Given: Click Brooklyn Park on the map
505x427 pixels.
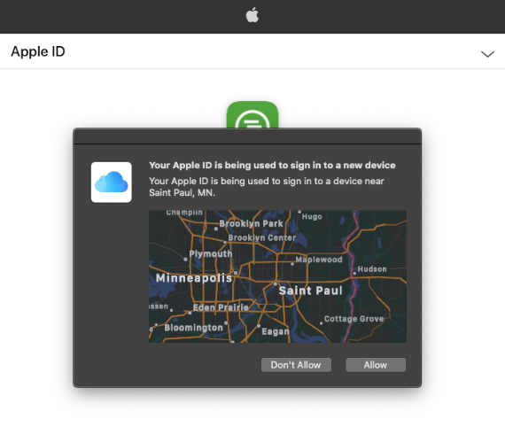Looking at the screenshot, I should 252,223.
